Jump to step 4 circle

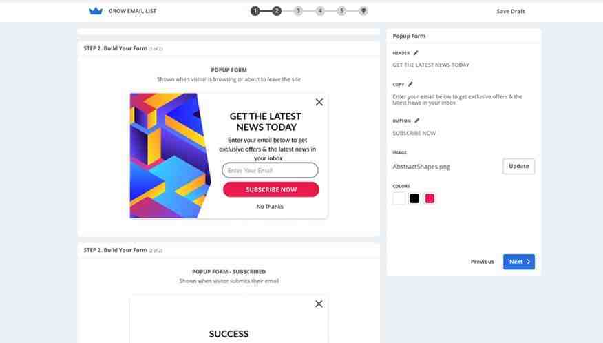[320, 11]
